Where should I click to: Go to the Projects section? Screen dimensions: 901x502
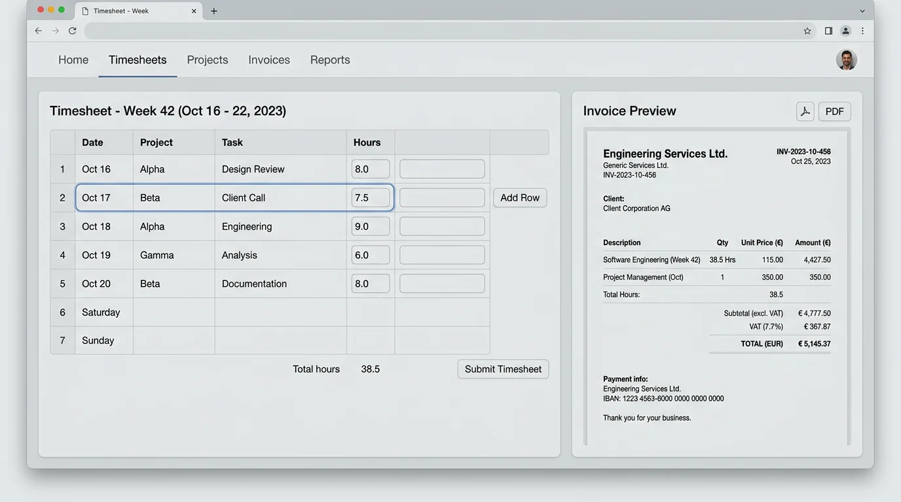(x=207, y=59)
